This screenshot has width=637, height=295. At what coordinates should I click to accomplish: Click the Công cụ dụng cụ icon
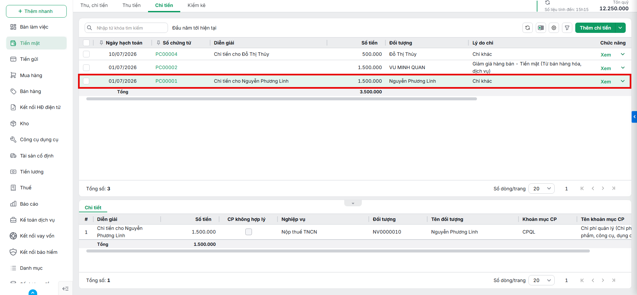[13, 140]
